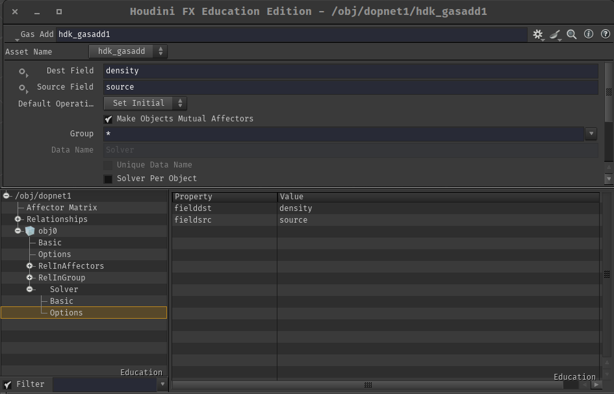Uncheck the Filter checkbox bottom left
The height and width of the screenshot is (394, 614).
click(x=6, y=384)
